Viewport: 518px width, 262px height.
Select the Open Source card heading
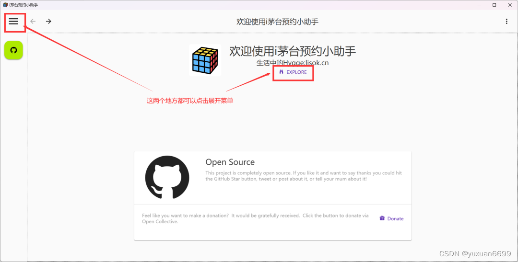[x=230, y=162]
